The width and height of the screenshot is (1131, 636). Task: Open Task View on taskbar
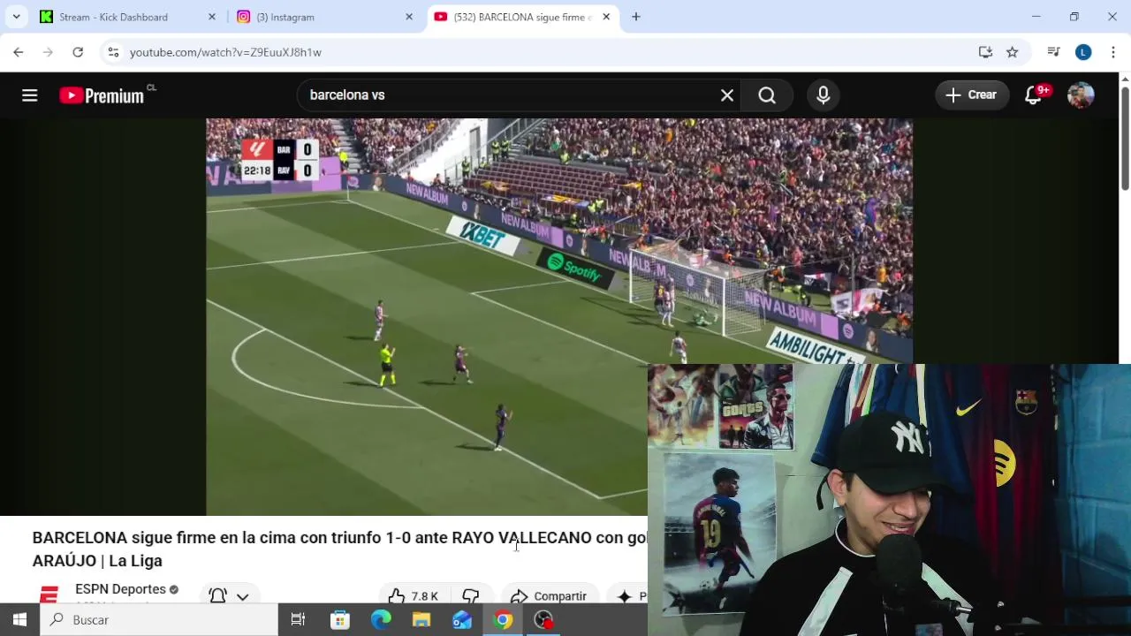[x=298, y=620]
